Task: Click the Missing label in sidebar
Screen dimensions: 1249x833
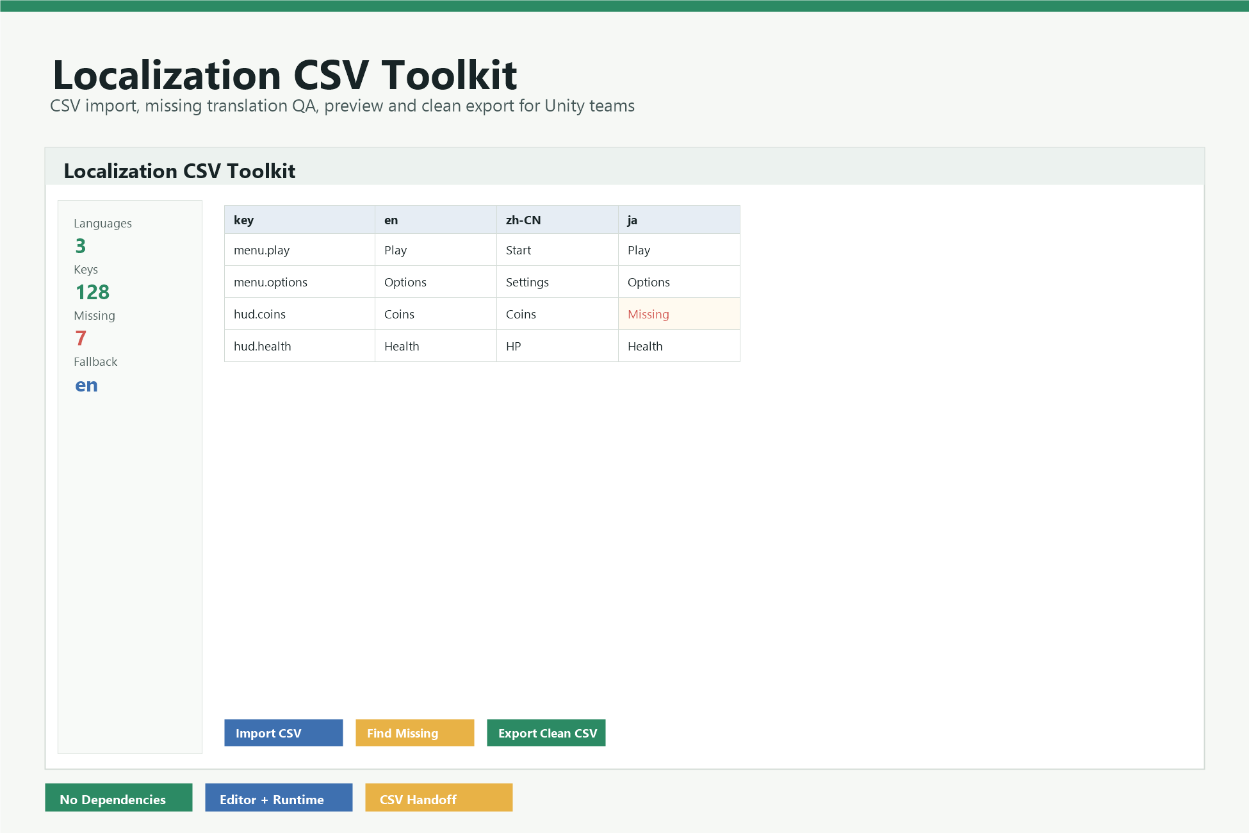Action: 94,315
